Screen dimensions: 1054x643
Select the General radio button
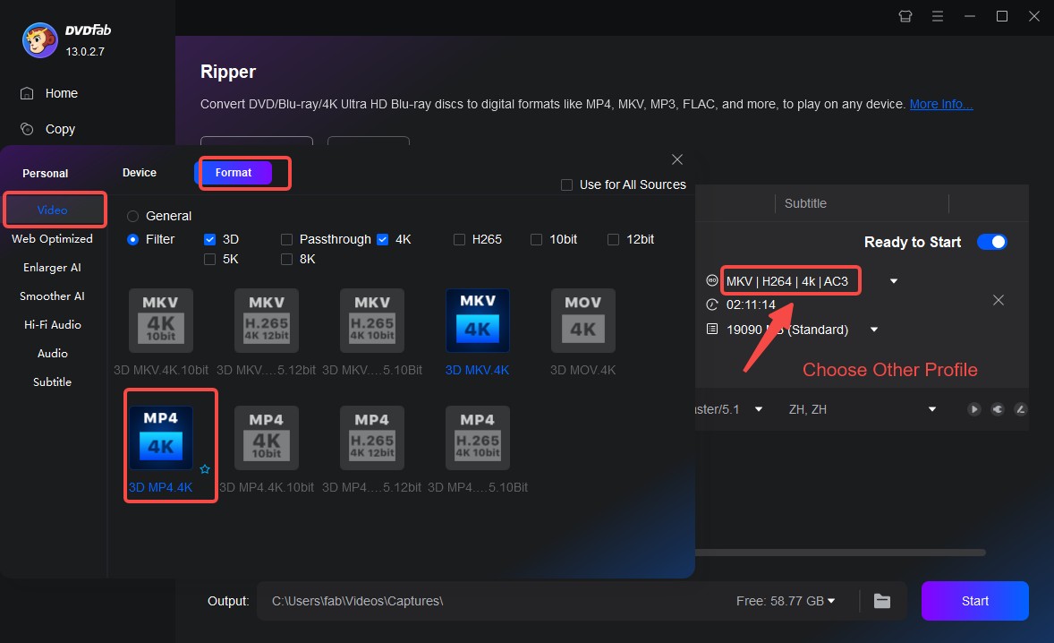(133, 216)
